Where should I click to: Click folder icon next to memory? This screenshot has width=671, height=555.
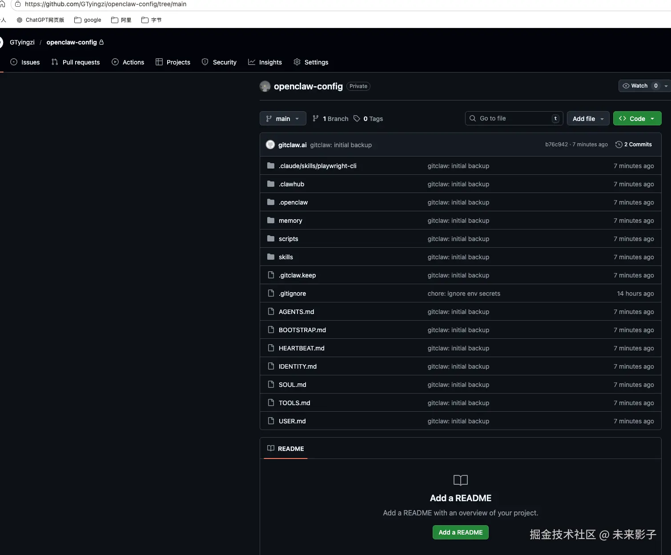point(271,220)
